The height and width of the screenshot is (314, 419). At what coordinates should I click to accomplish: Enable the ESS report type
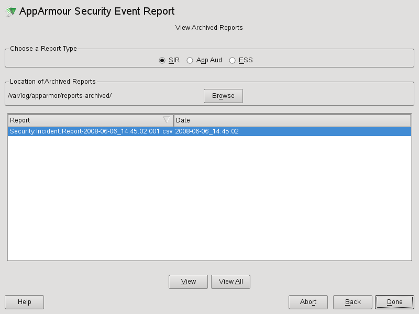[232, 60]
